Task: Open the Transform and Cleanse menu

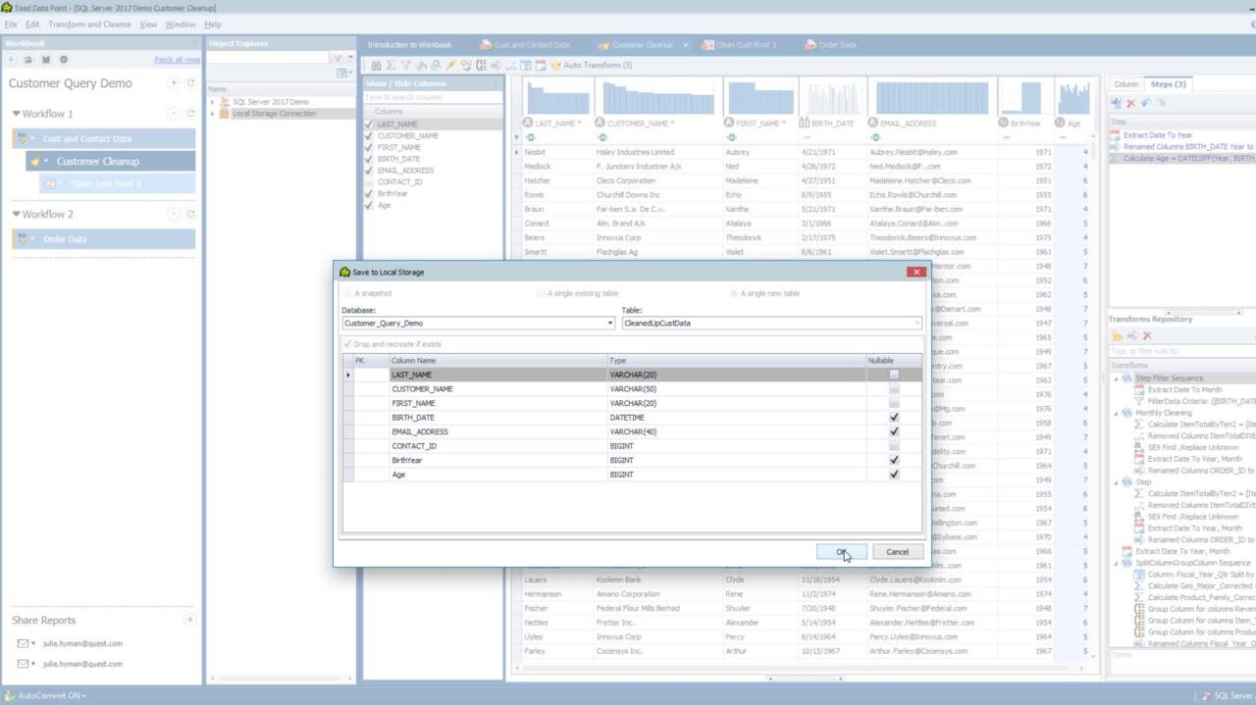Action: (x=89, y=25)
